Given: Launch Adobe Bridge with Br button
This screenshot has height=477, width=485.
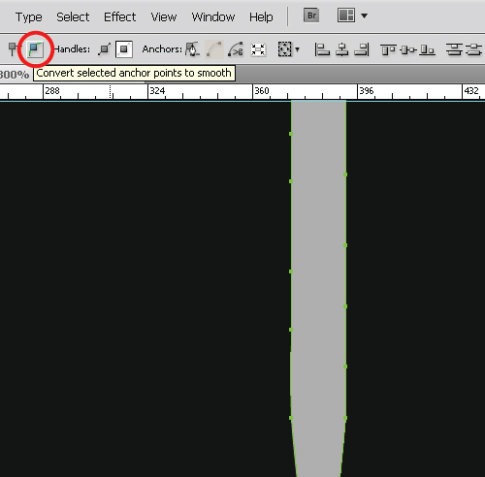Looking at the screenshot, I should [311, 16].
